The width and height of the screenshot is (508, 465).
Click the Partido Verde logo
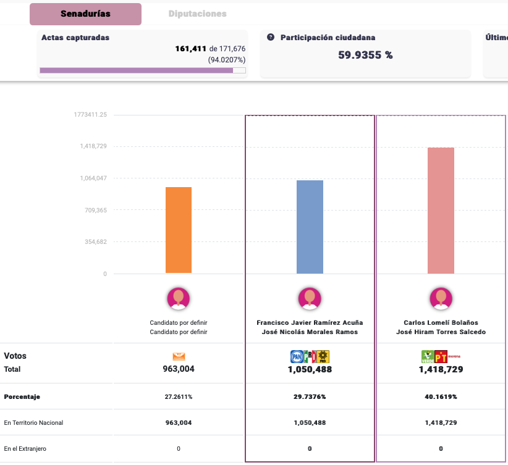(427, 356)
